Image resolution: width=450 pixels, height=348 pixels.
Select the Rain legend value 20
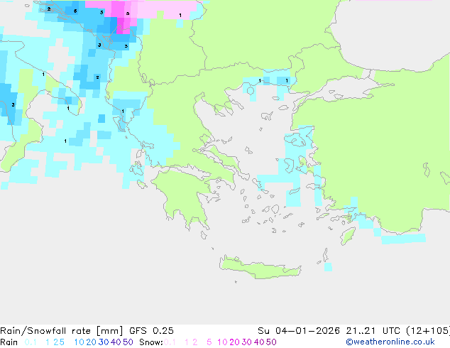coord(91,342)
